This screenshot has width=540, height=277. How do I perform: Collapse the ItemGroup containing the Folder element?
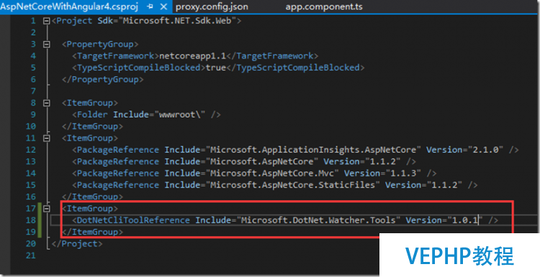pyautogui.click(x=46, y=103)
